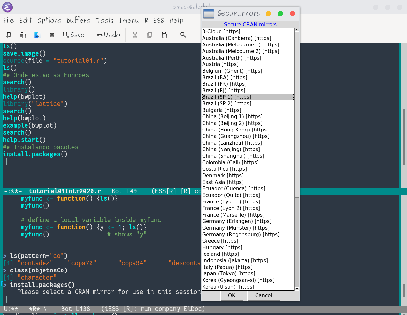Click the Cut scissors icon
407x315 pixels.
pos(135,35)
